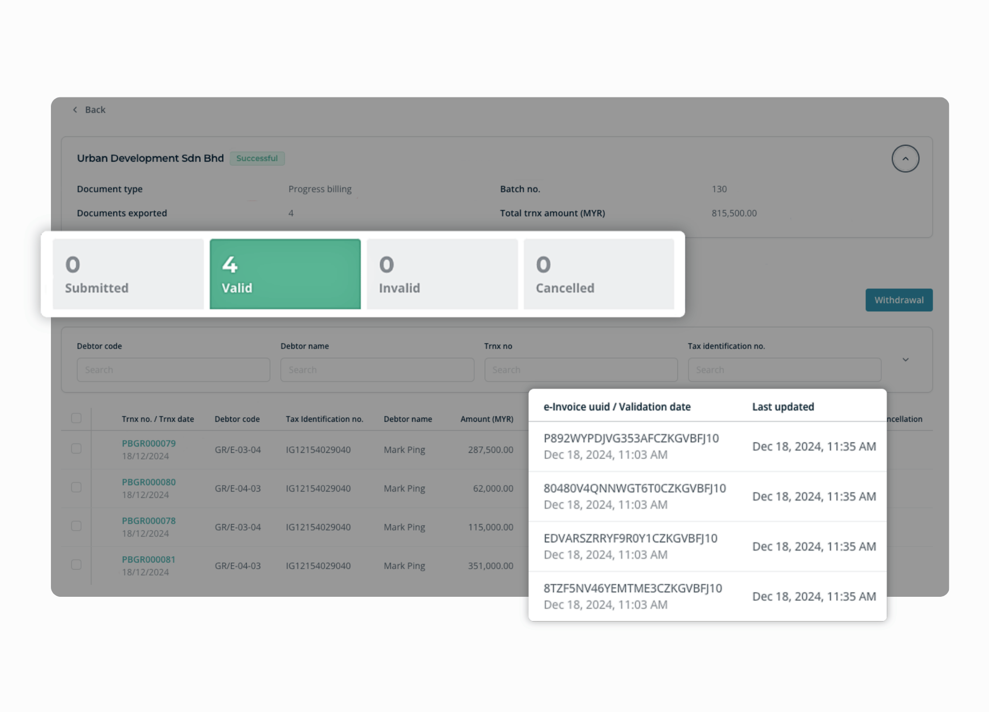Viewport: 989px width, 712px height.
Task: Go back using the Back arrow
Action: tap(89, 110)
